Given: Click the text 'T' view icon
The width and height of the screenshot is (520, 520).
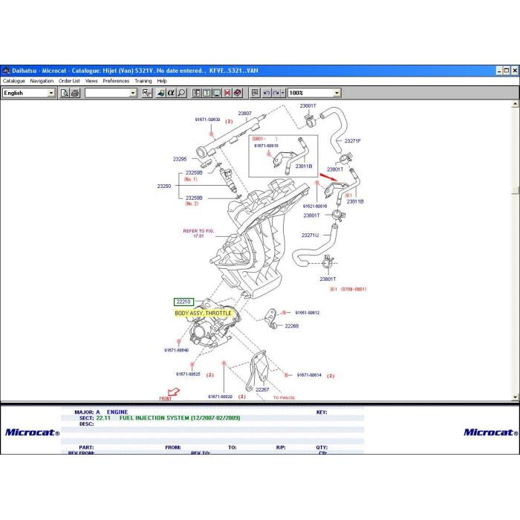Looking at the screenshot, I should (207, 93).
